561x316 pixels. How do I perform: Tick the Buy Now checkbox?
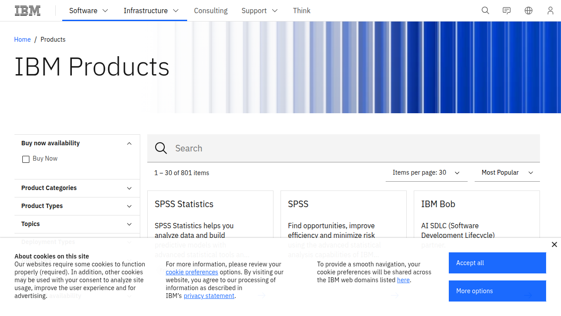tap(26, 159)
